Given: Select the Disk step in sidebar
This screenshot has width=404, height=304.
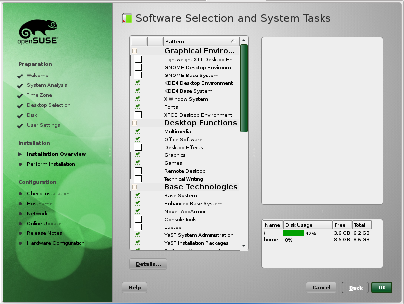Looking at the screenshot, I should (x=32, y=115).
